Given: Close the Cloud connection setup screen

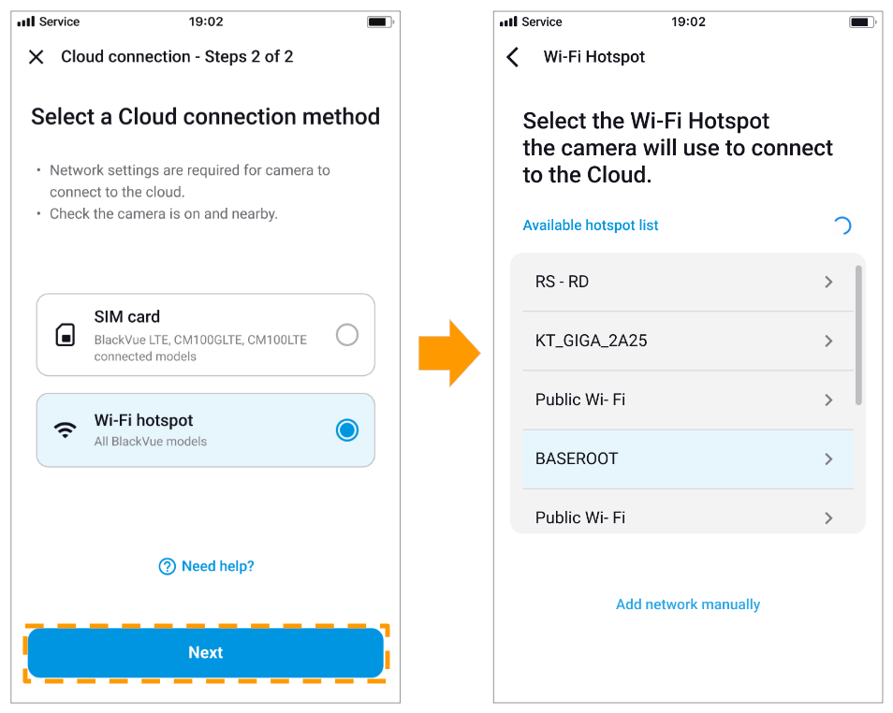Looking at the screenshot, I should click(36, 57).
